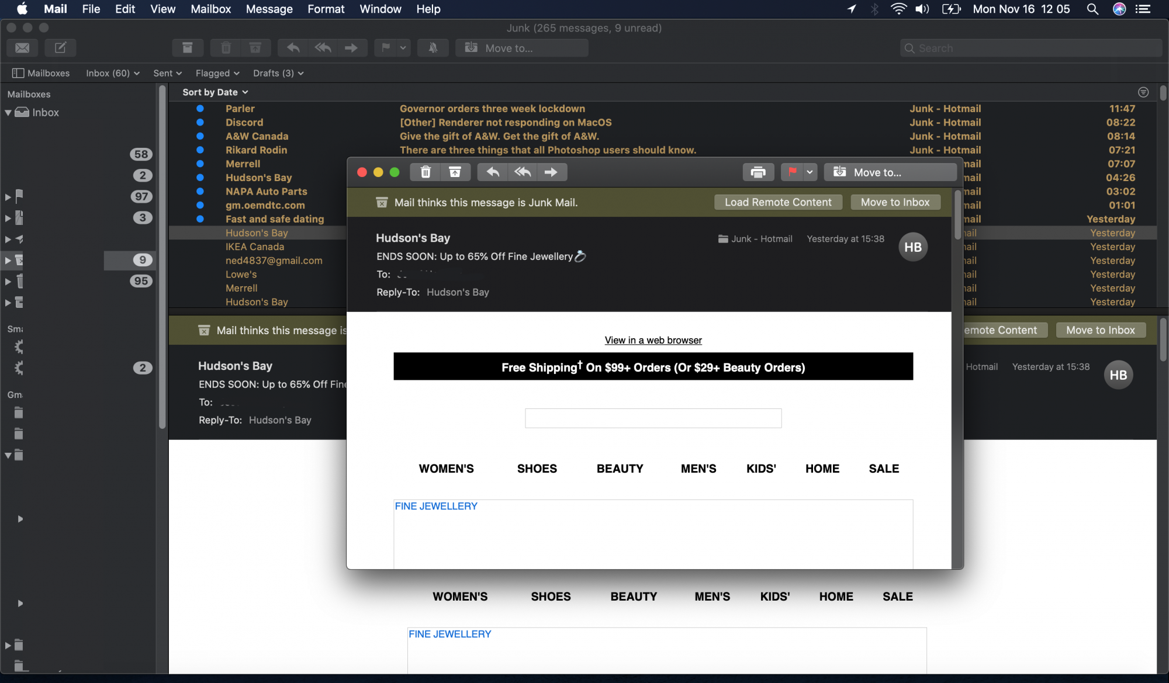Image resolution: width=1169 pixels, height=683 pixels.
Task: Open the Mailbox menu
Action: pos(211,9)
